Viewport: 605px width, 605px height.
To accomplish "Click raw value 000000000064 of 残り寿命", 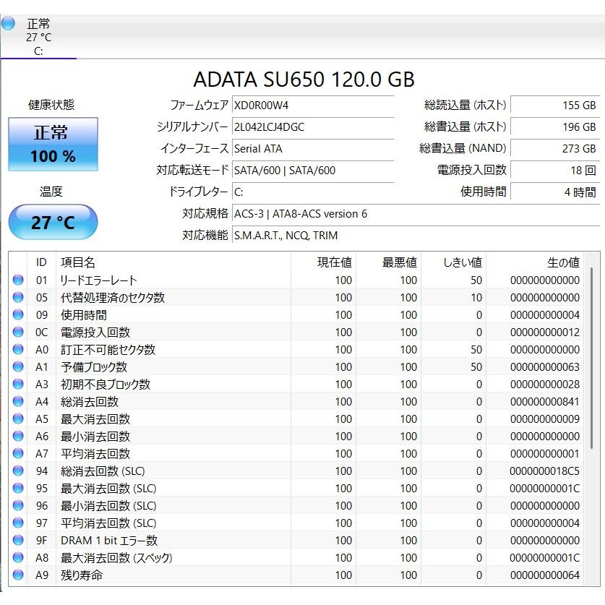I will point(545,575).
